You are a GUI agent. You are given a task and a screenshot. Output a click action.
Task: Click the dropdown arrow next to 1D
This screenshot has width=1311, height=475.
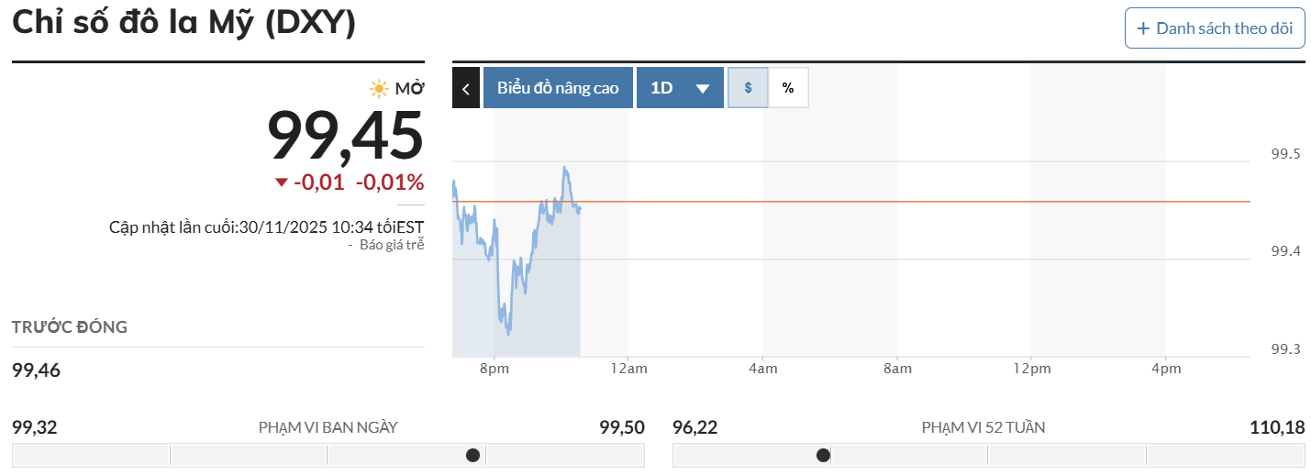(703, 89)
